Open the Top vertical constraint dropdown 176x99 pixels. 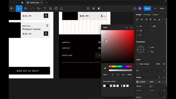[x=153, y=52]
